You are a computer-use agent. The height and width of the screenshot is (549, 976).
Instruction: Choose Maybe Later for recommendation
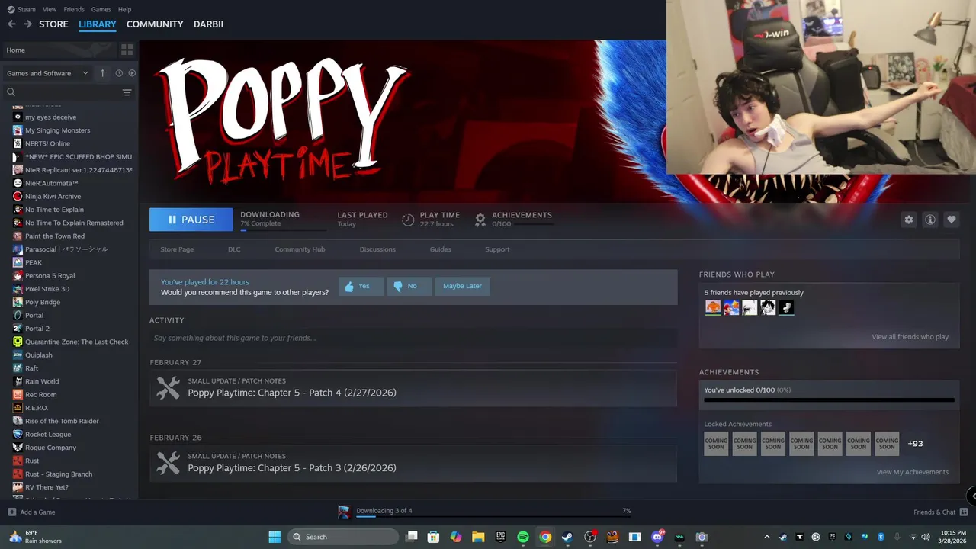pyautogui.click(x=462, y=286)
